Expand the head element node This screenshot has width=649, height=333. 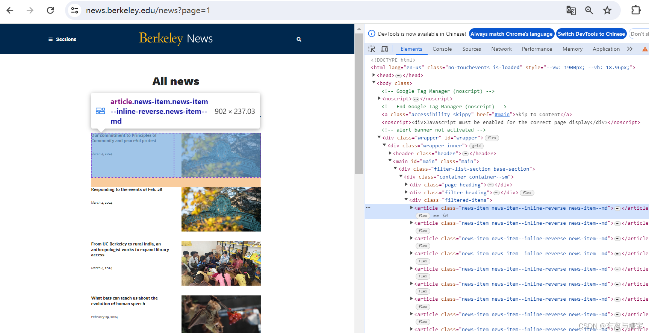[x=374, y=75]
